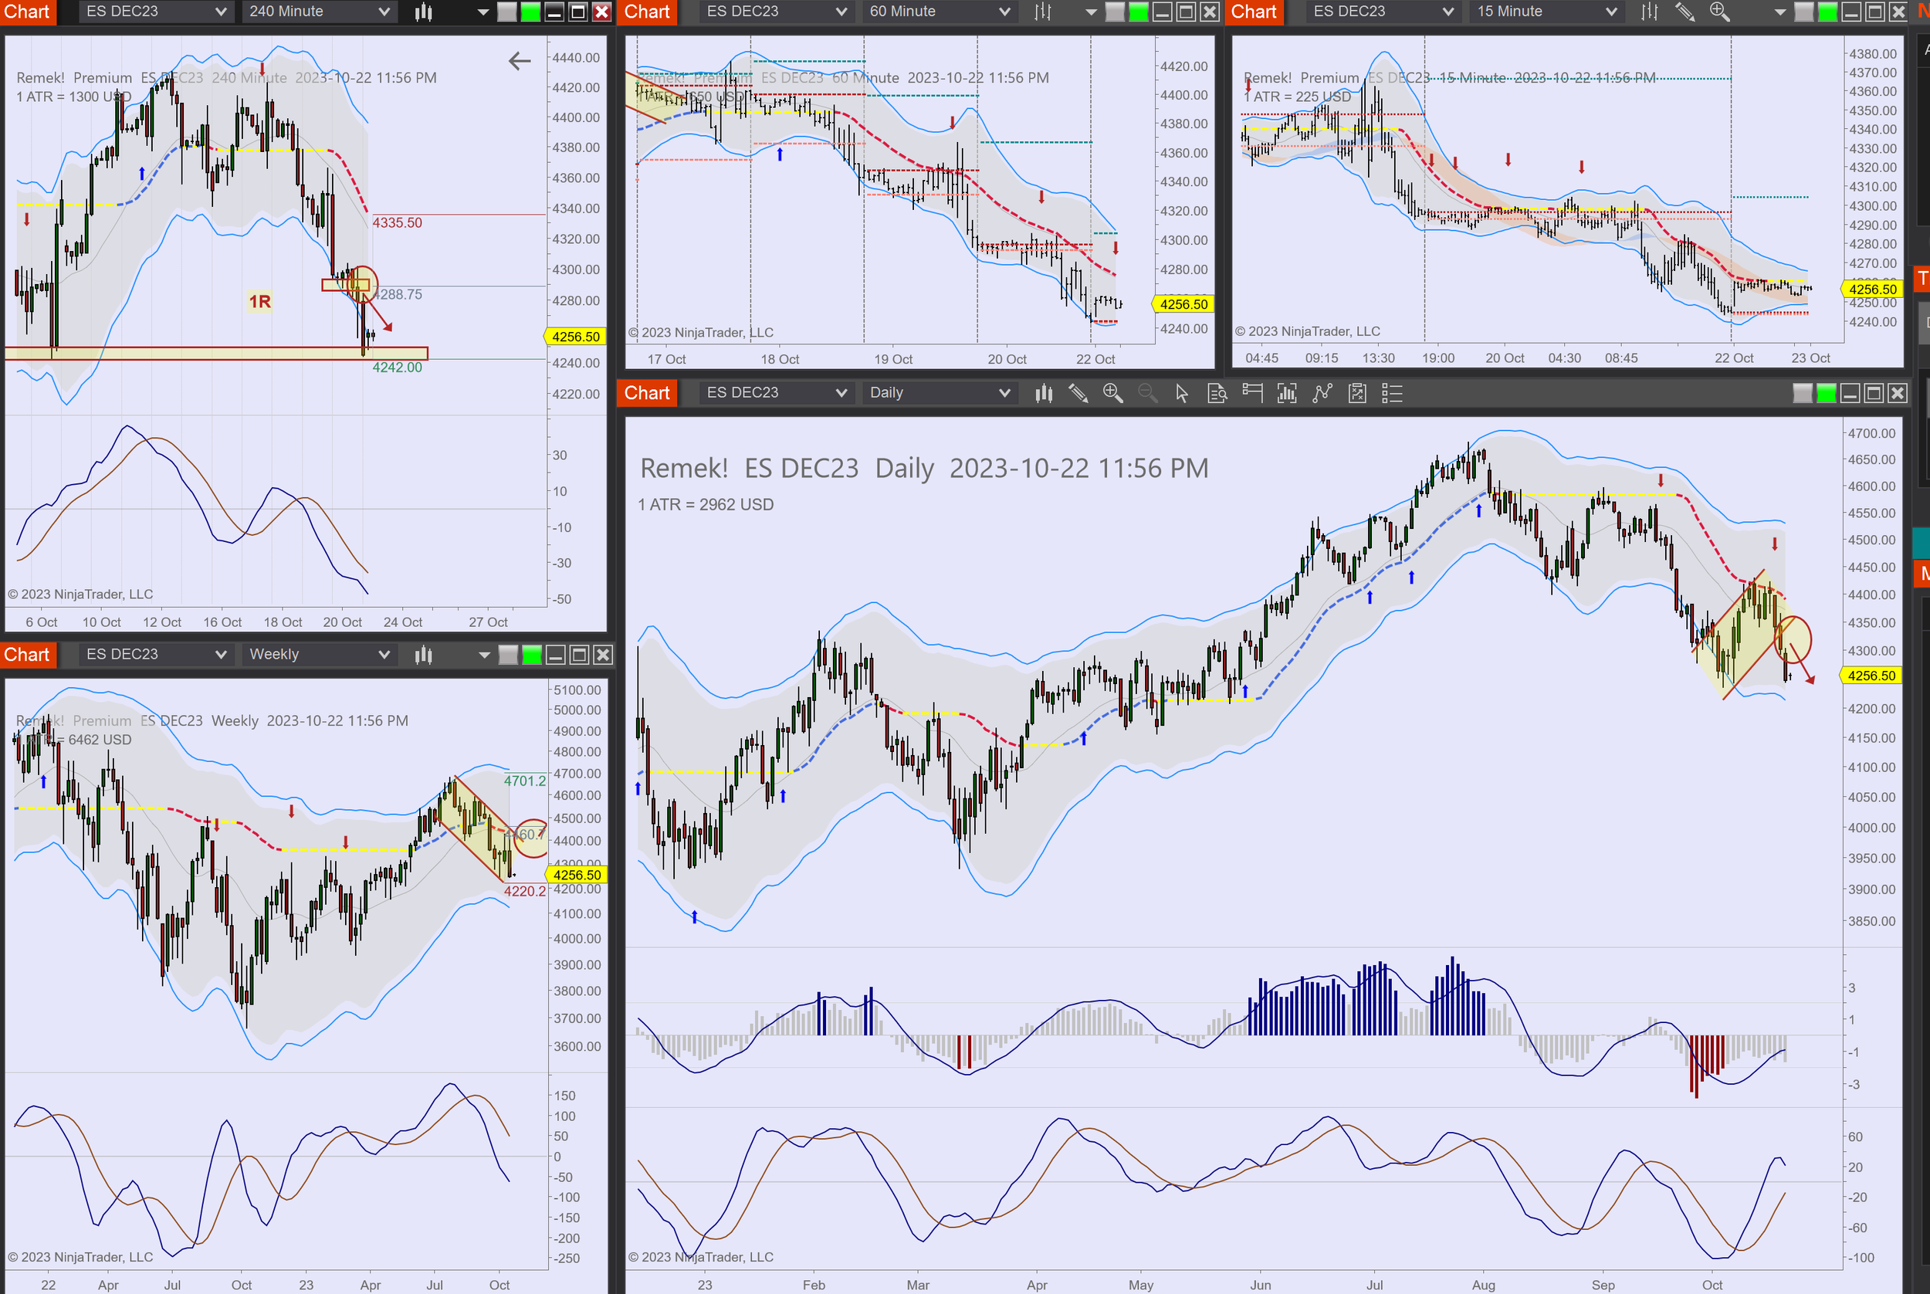Click the Chart tab of 60 Minute window
The width and height of the screenshot is (1930, 1294).
[x=647, y=12]
